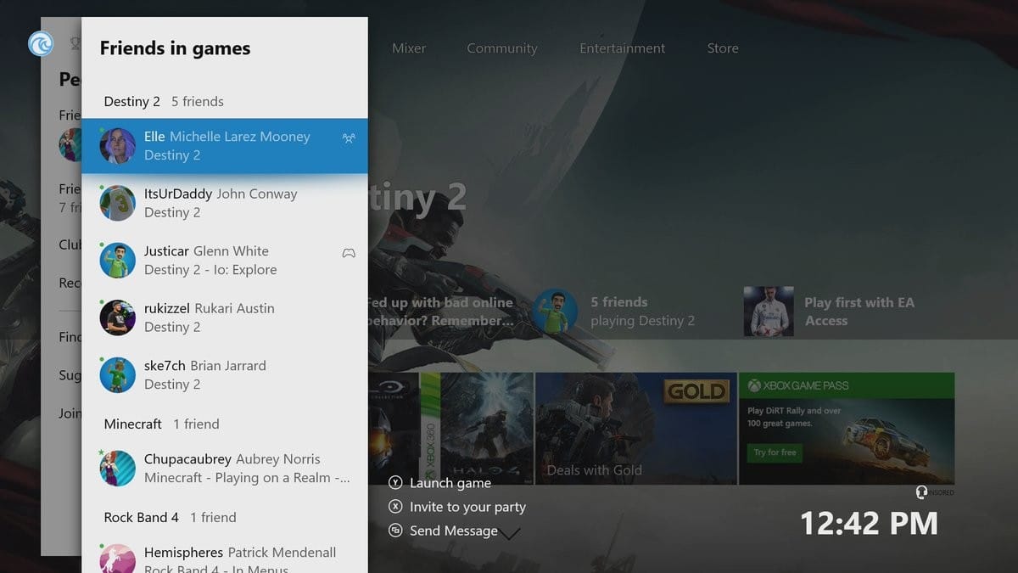
Task: Select Elle's avatar in friends list
Action: click(x=118, y=146)
